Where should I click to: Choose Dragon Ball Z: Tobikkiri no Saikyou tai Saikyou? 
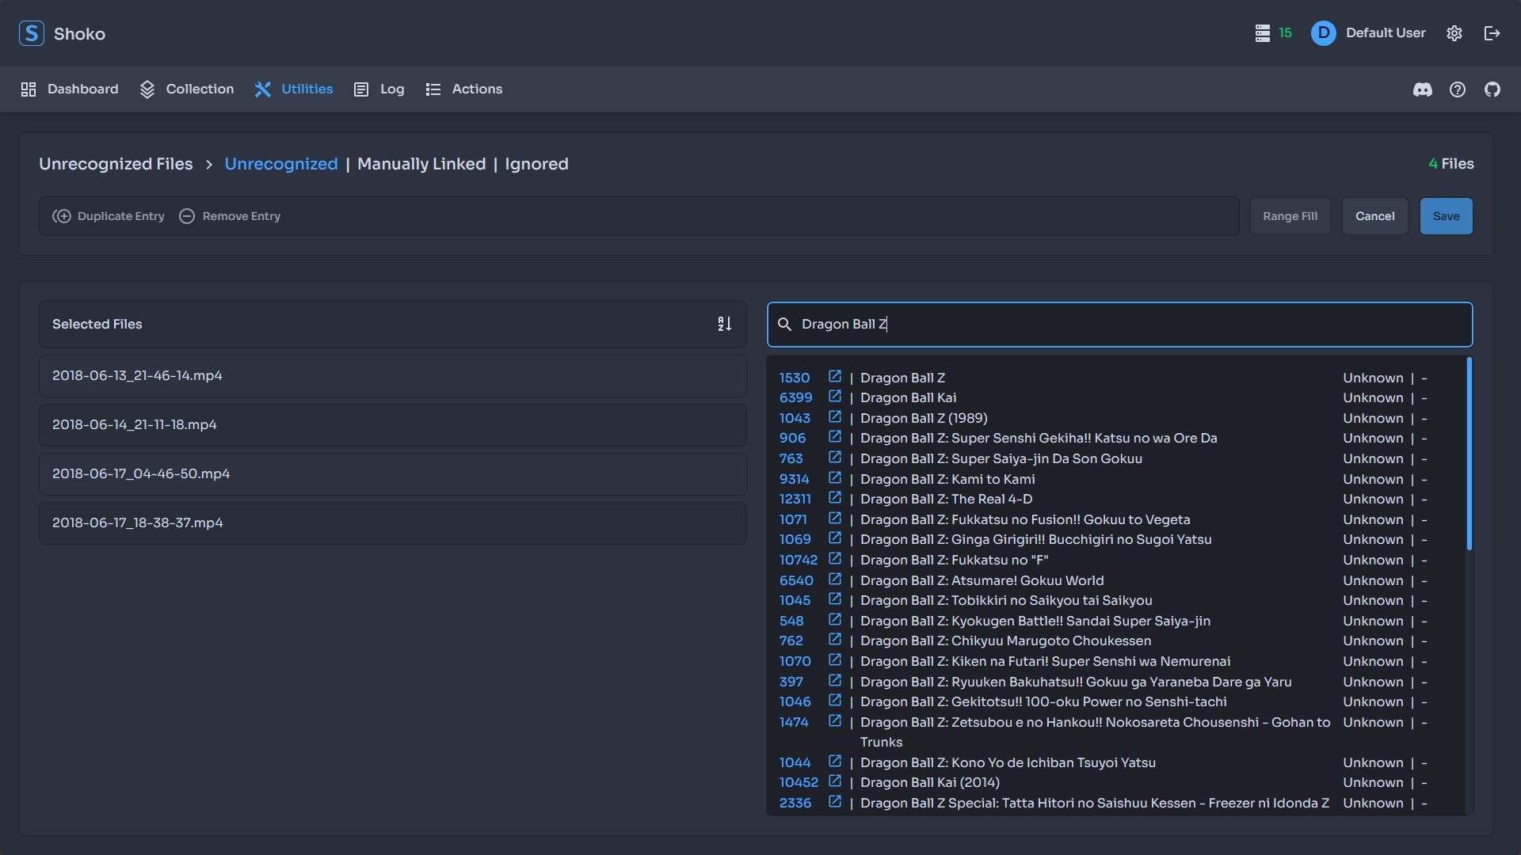1006,600
